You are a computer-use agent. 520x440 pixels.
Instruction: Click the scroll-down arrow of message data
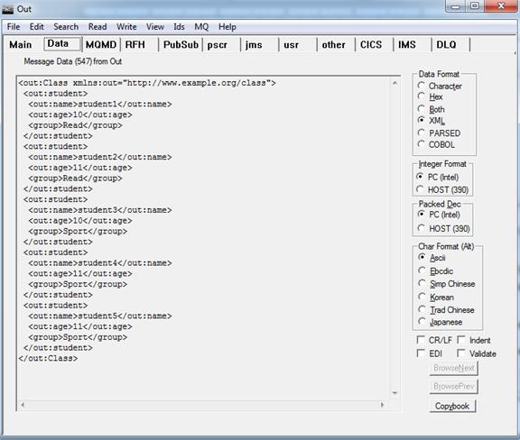pyautogui.click(x=395, y=393)
